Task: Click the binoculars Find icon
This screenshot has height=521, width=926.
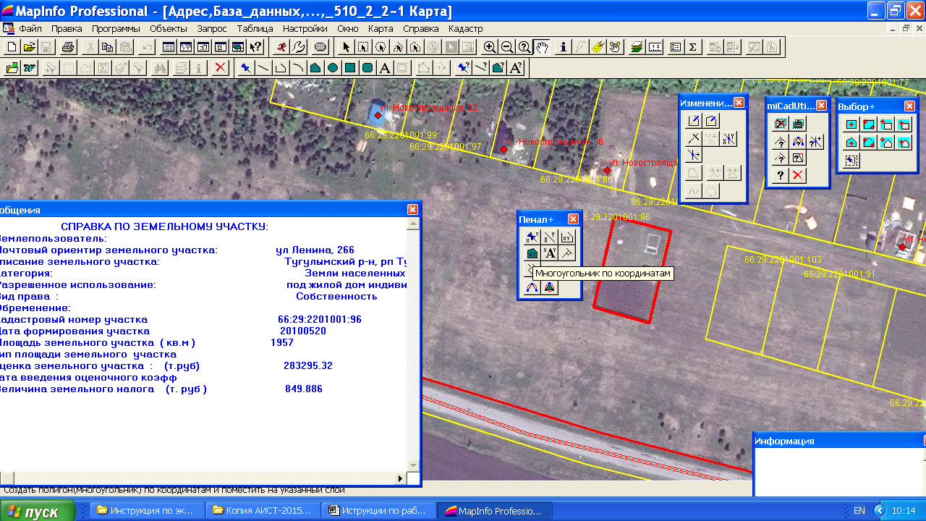Action: (160, 68)
